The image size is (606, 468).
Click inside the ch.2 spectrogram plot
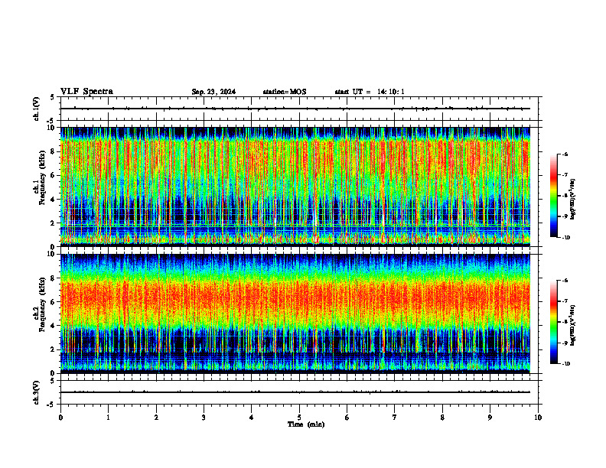coord(295,314)
